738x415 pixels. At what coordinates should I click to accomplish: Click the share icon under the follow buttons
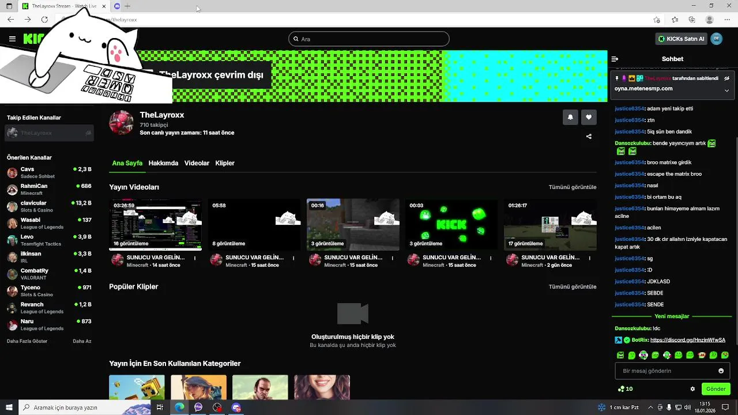point(589,137)
